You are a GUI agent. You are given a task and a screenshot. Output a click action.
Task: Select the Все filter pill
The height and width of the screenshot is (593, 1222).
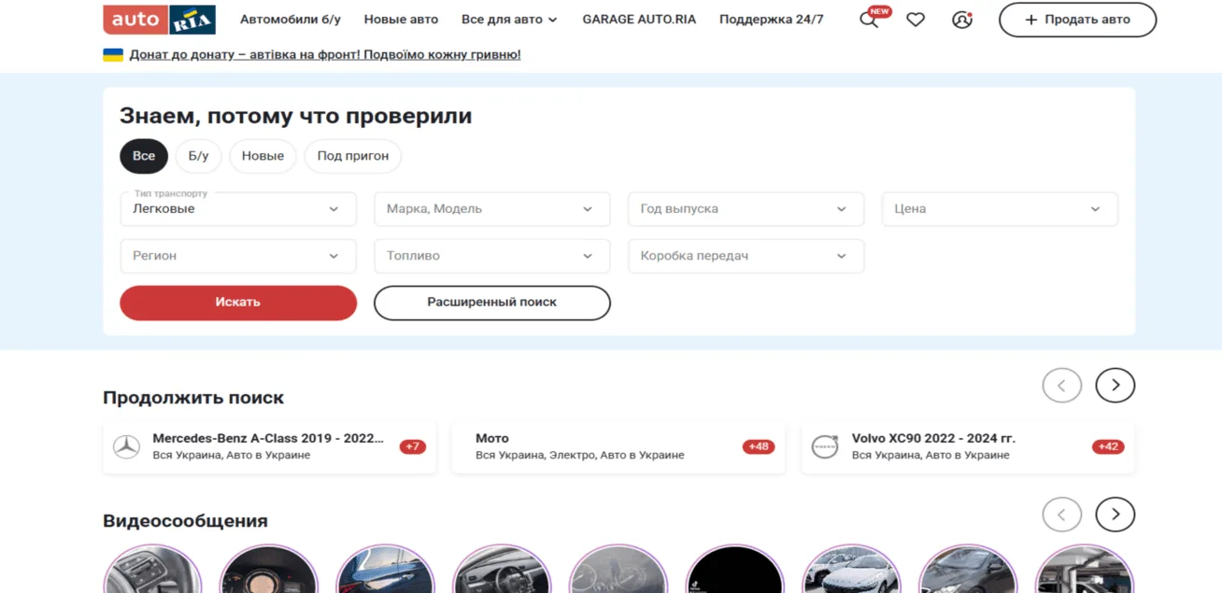(x=144, y=156)
